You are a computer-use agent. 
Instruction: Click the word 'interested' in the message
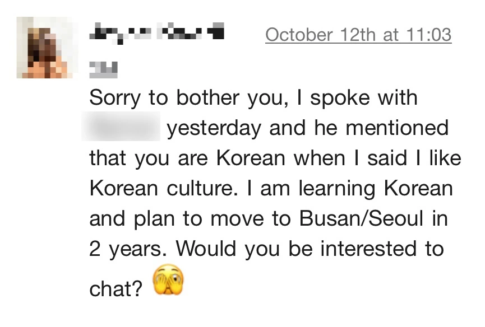pyautogui.click(x=368, y=249)
